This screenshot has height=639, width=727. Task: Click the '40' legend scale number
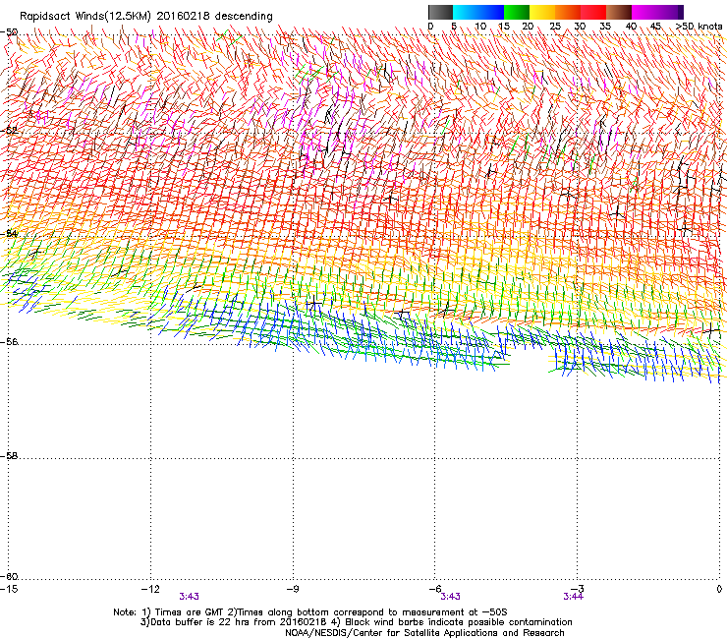tap(631, 27)
